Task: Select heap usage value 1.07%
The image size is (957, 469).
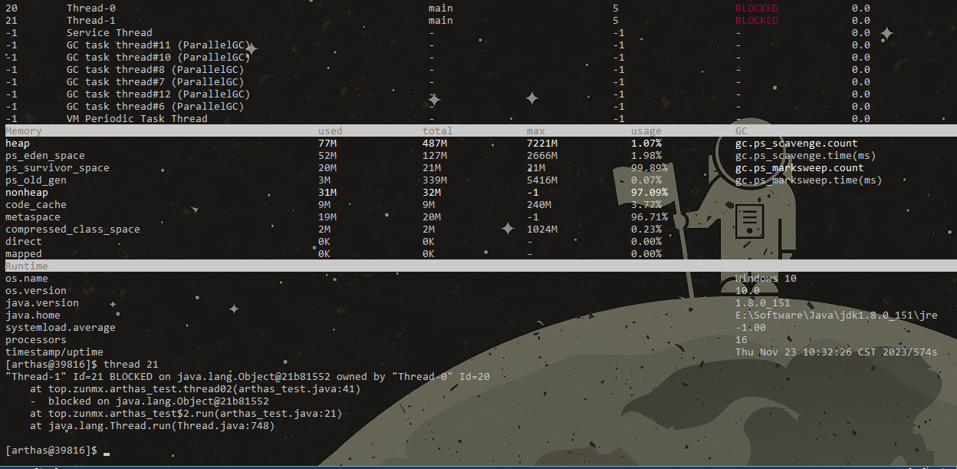Action: [x=646, y=144]
